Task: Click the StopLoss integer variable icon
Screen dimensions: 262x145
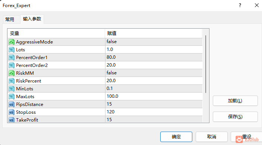Action: (x=12, y=112)
